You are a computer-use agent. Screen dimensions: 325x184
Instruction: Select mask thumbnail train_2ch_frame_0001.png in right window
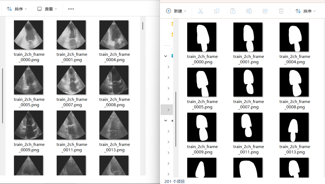click(248, 37)
